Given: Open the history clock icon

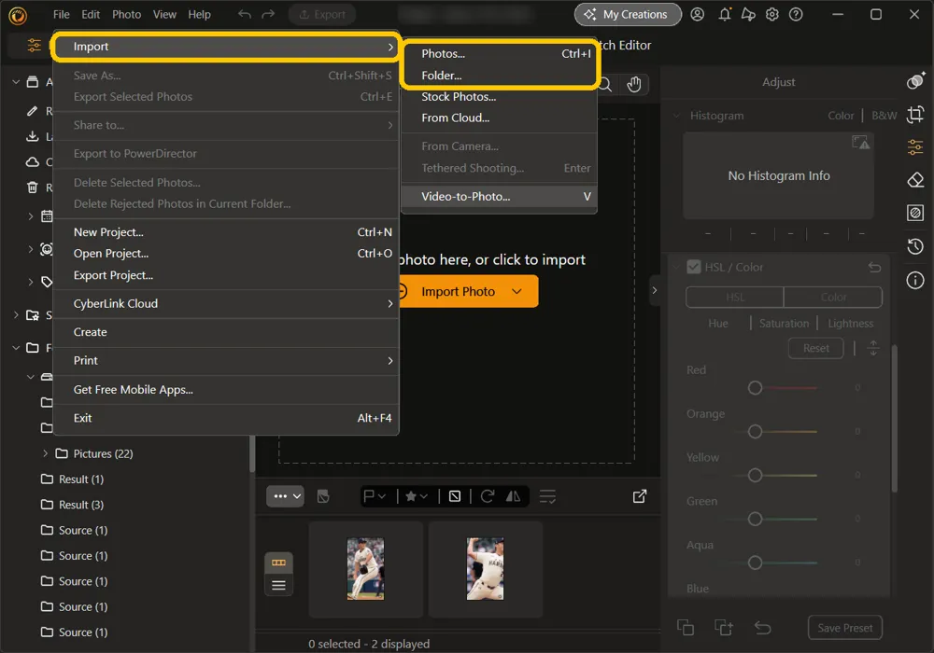Looking at the screenshot, I should pyautogui.click(x=915, y=245).
